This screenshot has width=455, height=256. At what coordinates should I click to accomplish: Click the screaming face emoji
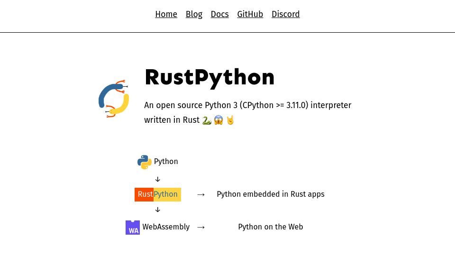pyautogui.click(x=218, y=120)
